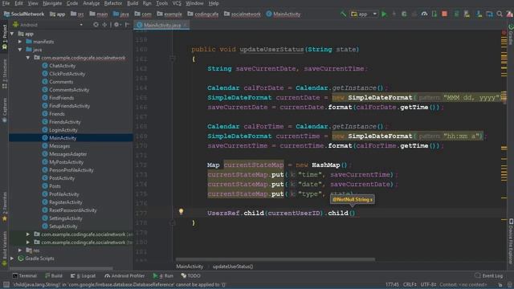Screen dimensions: 514x289
Task: Click the yellow lightbulb quick-fix icon
Action: [181, 212]
